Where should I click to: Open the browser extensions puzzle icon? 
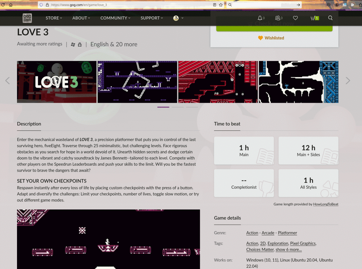(360, 5)
